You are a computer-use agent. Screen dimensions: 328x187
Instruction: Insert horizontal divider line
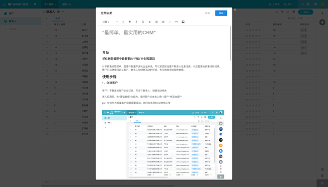(x=176, y=22)
